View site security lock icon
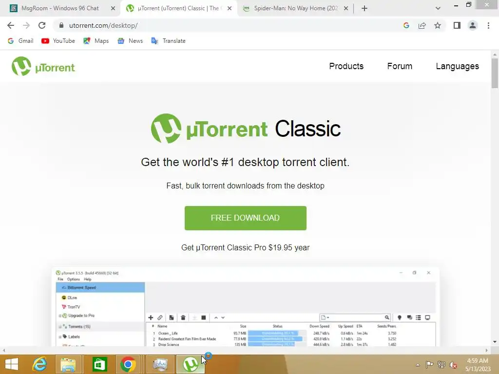Image resolution: width=499 pixels, height=374 pixels. tap(61, 25)
